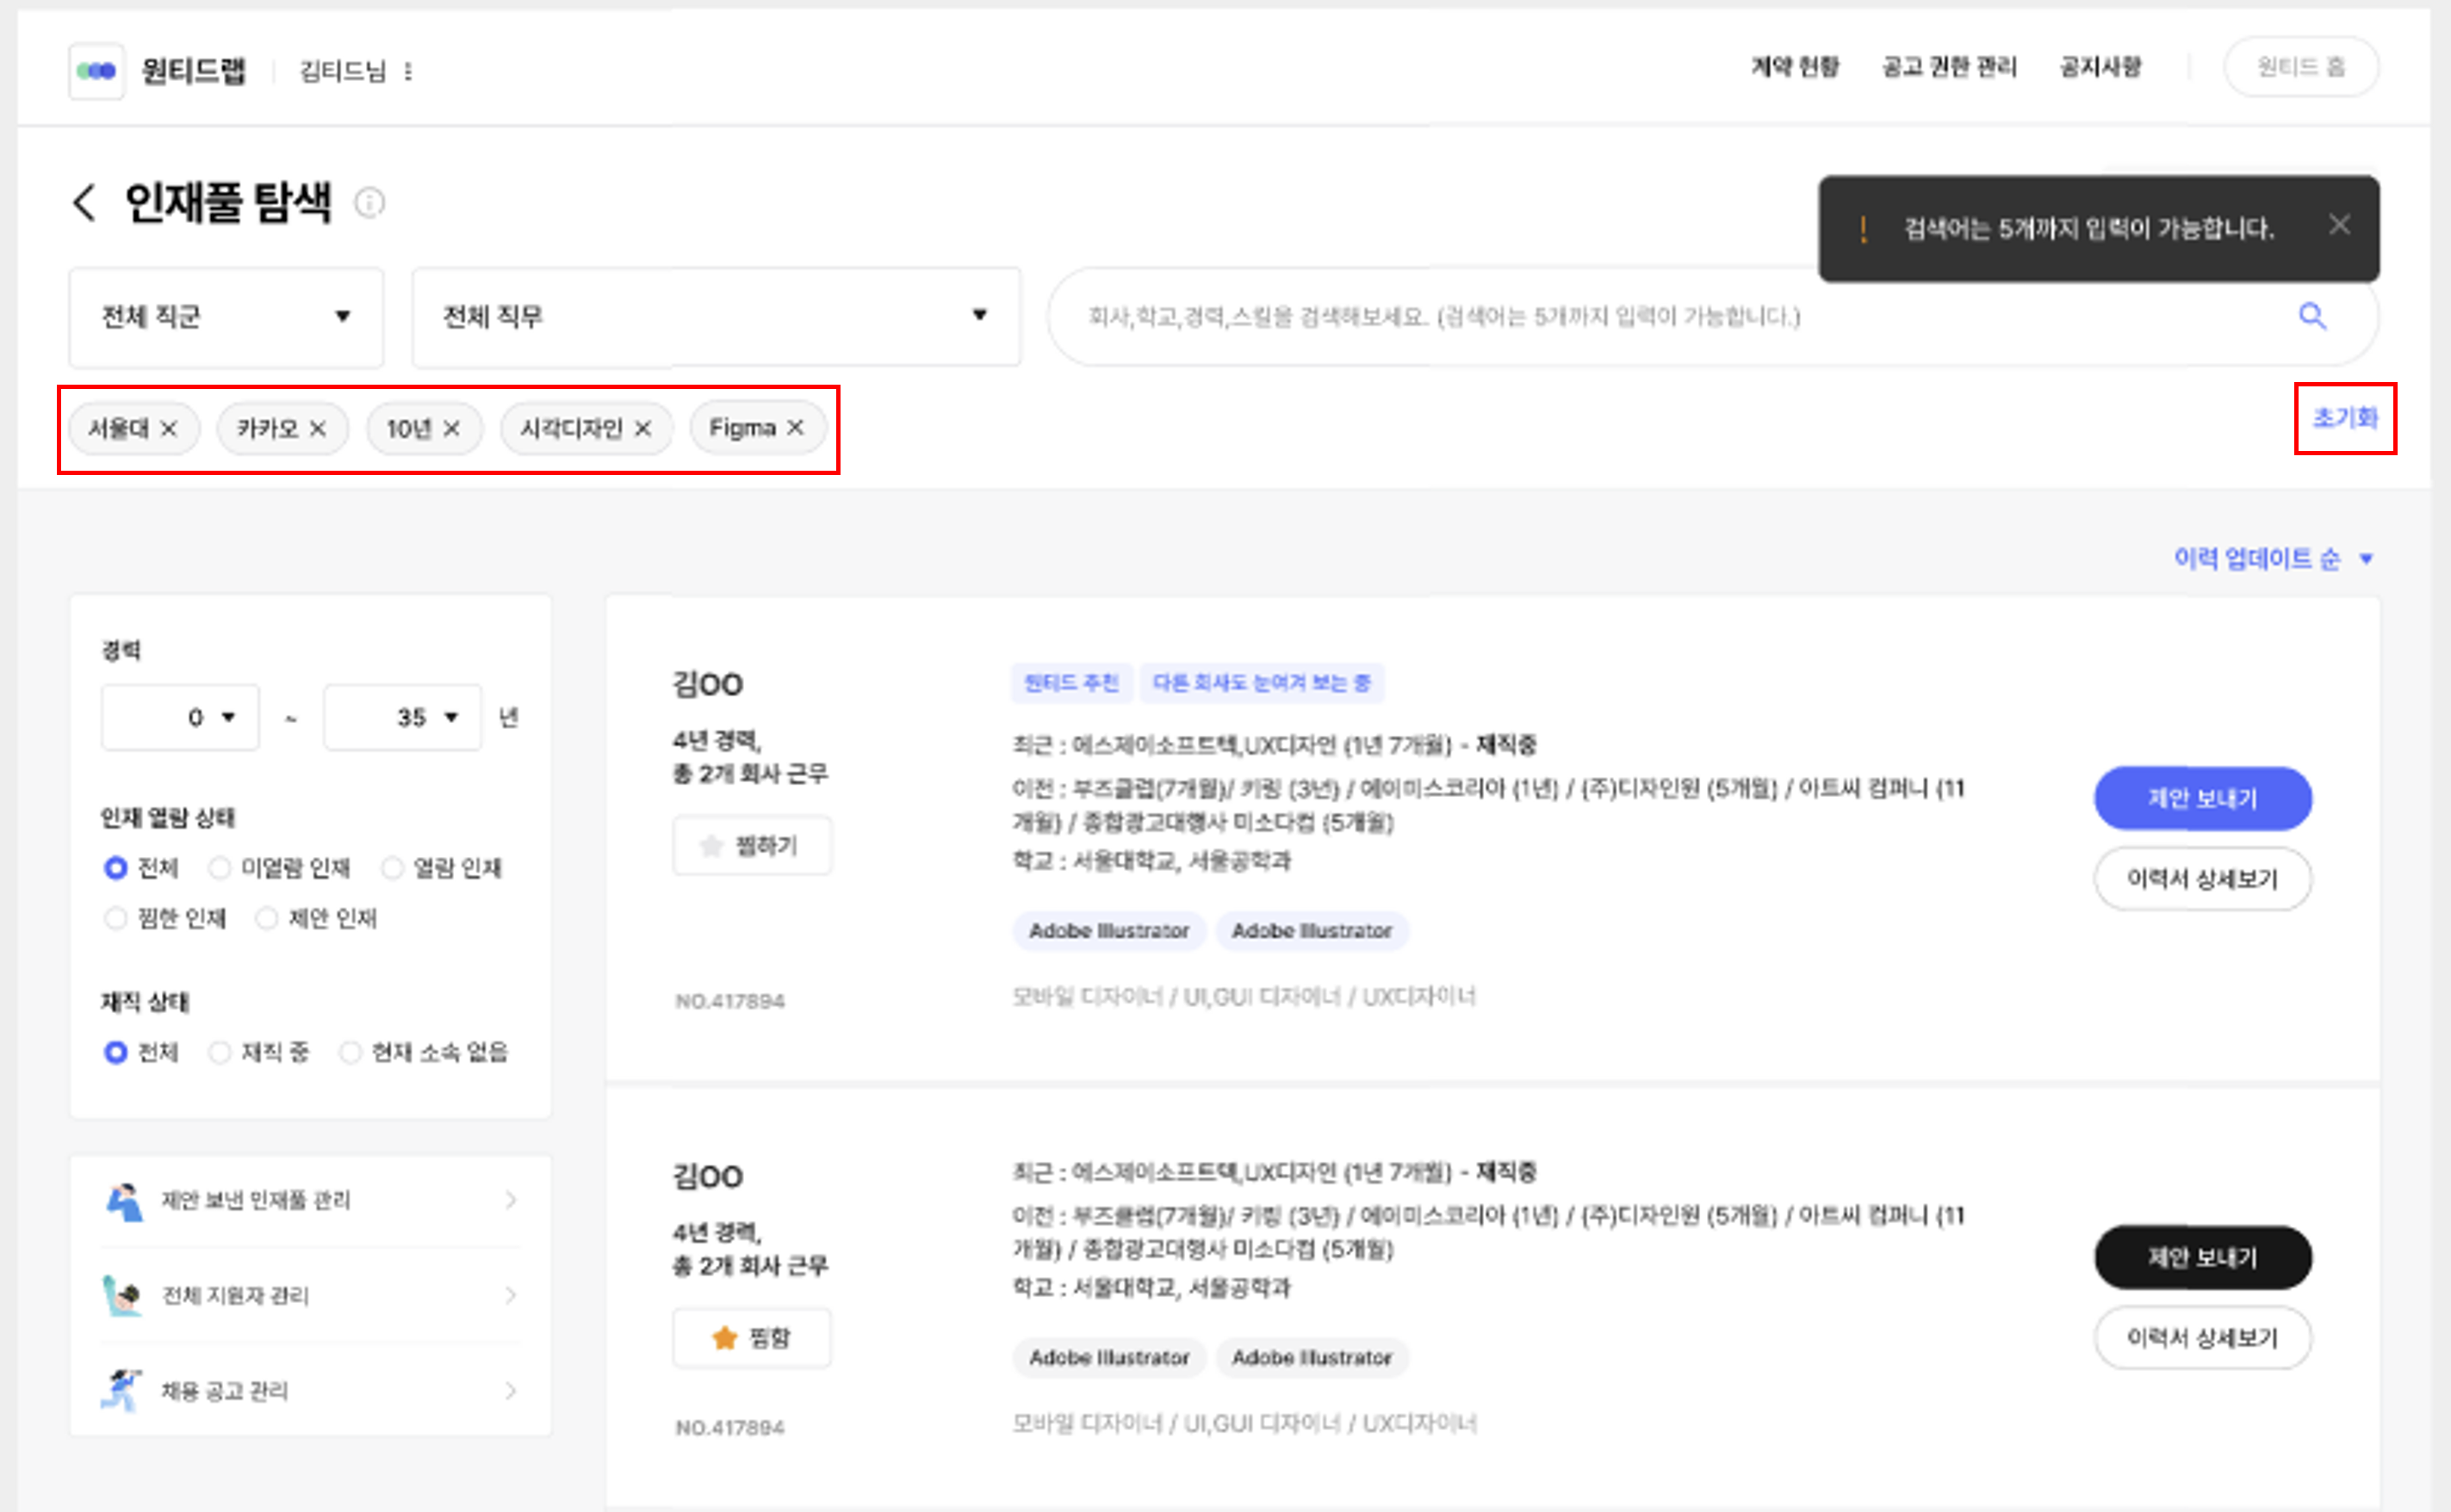Open the 전체 직무 dropdown
Image resolution: width=2451 pixels, height=1512 pixels.
714,317
